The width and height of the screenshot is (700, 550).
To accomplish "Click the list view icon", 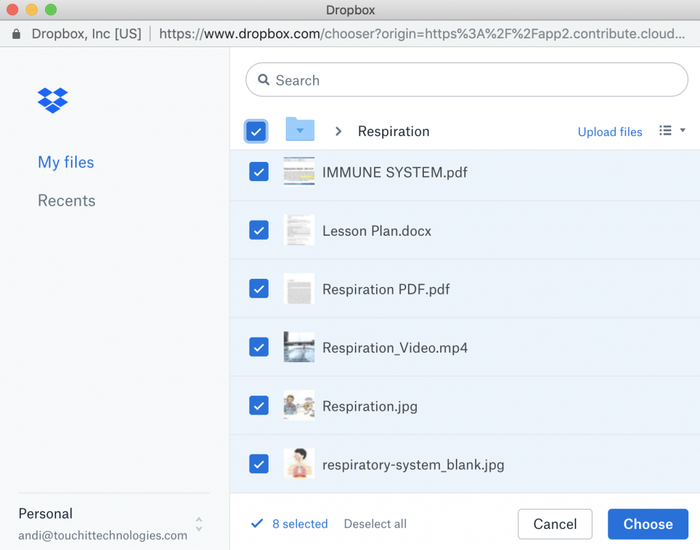I will pyautogui.click(x=665, y=130).
